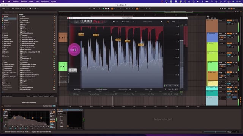This screenshot has width=243, height=136.
Task: Expand the Compressor folder in browser
Action: tap(19, 19)
